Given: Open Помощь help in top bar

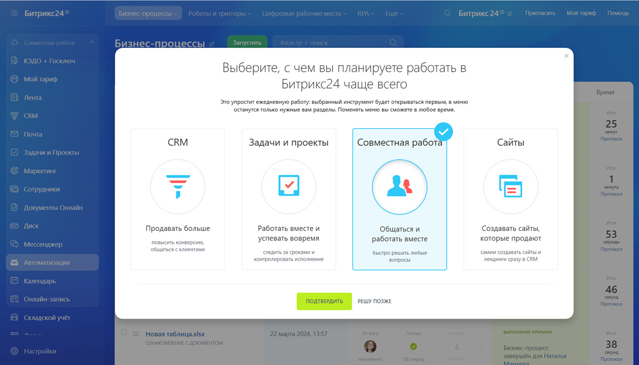Looking at the screenshot, I should click(618, 13).
